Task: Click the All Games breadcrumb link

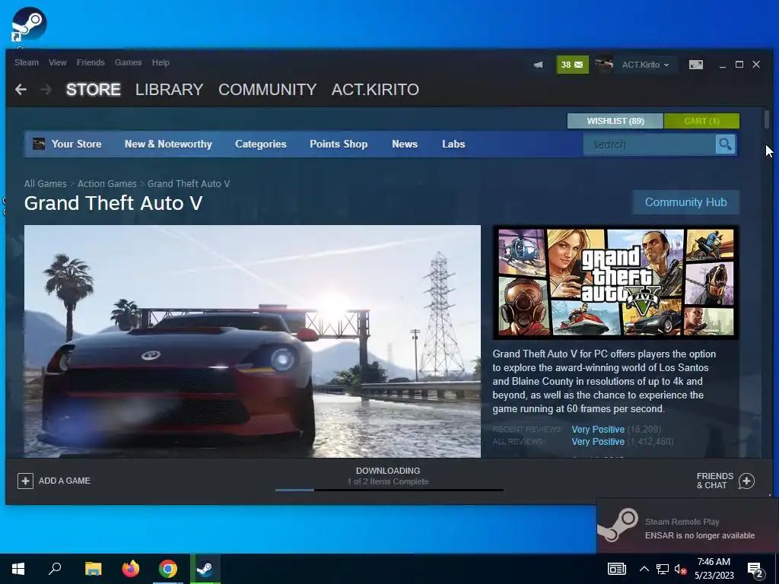Action: pyautogui.click(x=45, y=184)
